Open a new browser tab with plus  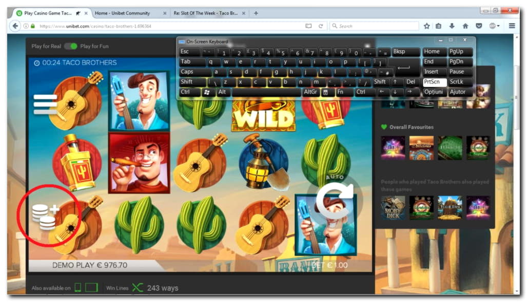256,13
